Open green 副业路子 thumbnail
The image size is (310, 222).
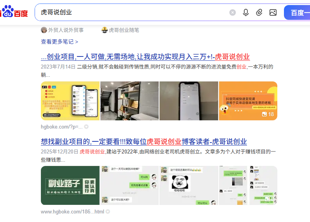[70, 185]
